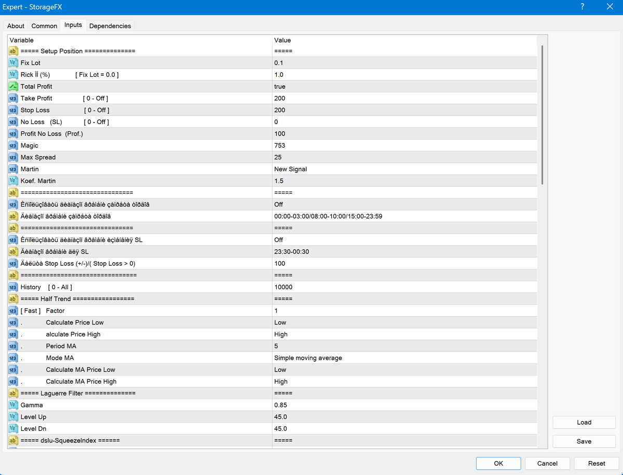Open the window Help question mark
Viewport: 623px width, 475px height.
tap(582, 7)
